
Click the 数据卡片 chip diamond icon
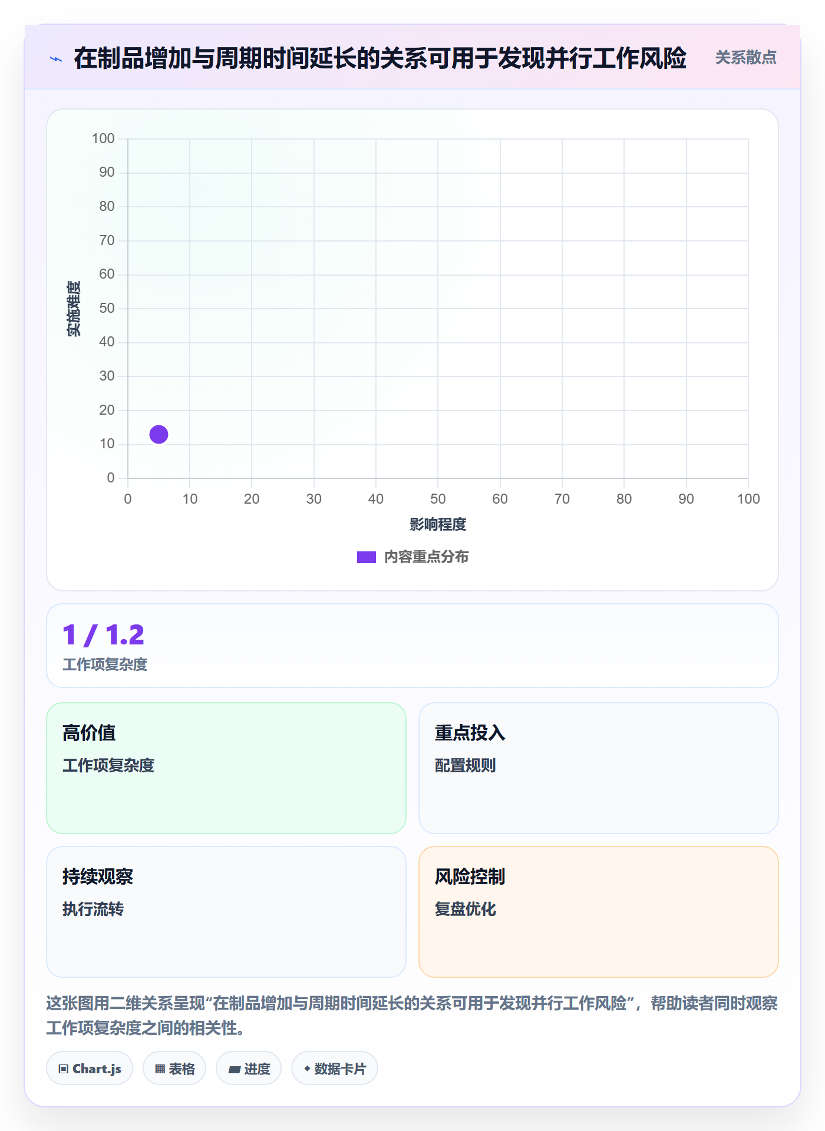307,1068
